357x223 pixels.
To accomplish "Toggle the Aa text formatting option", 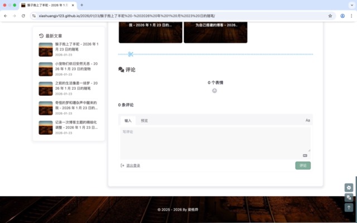I will tap(307, 120).
